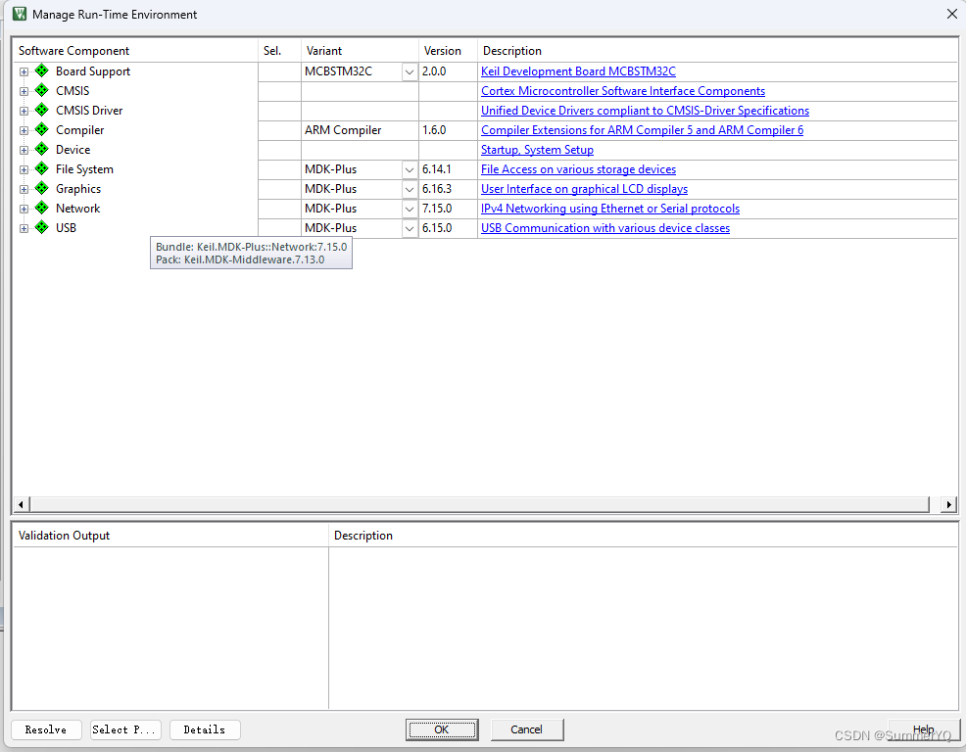Click the Version column header
The width and height of the screenshot is (966, 752).
[x=448, y=51]
